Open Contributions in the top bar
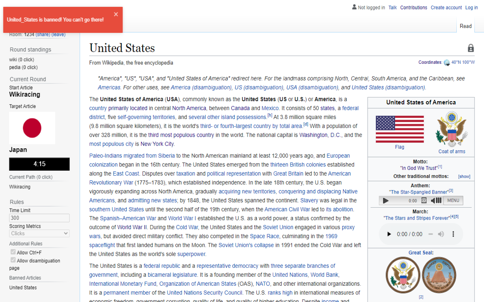Image resolution: width=484 pixels, height=302 pixels. (414, 8)
